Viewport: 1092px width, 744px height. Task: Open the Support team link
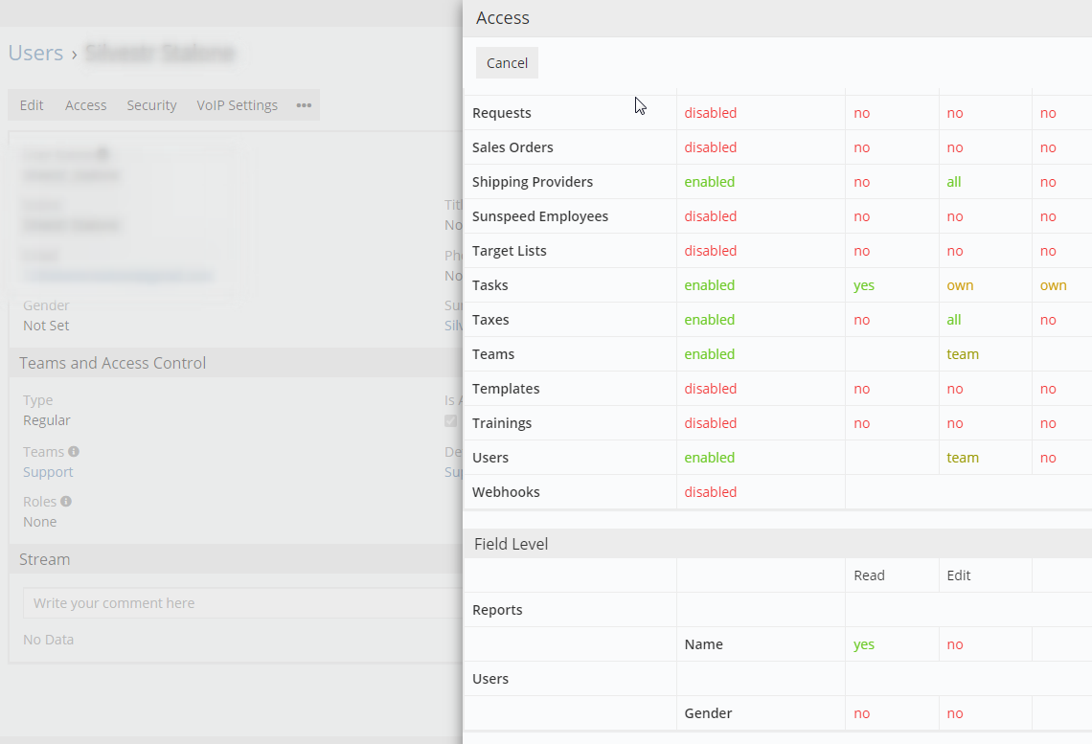tap(48, 472)
